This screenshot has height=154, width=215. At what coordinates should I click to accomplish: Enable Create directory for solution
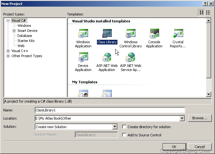click(x=124, y=127)
